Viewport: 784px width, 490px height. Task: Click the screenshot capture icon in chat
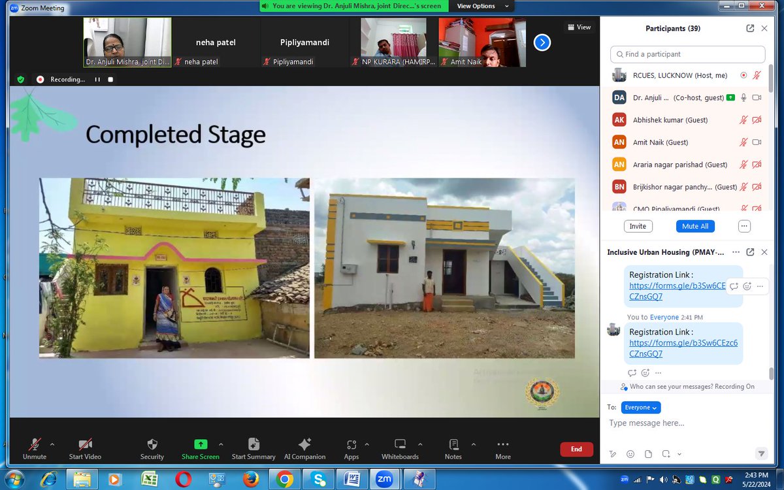coord(666,454)
